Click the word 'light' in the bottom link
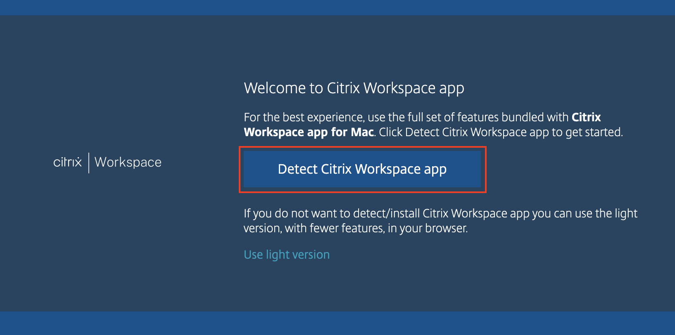 (278, 255)
